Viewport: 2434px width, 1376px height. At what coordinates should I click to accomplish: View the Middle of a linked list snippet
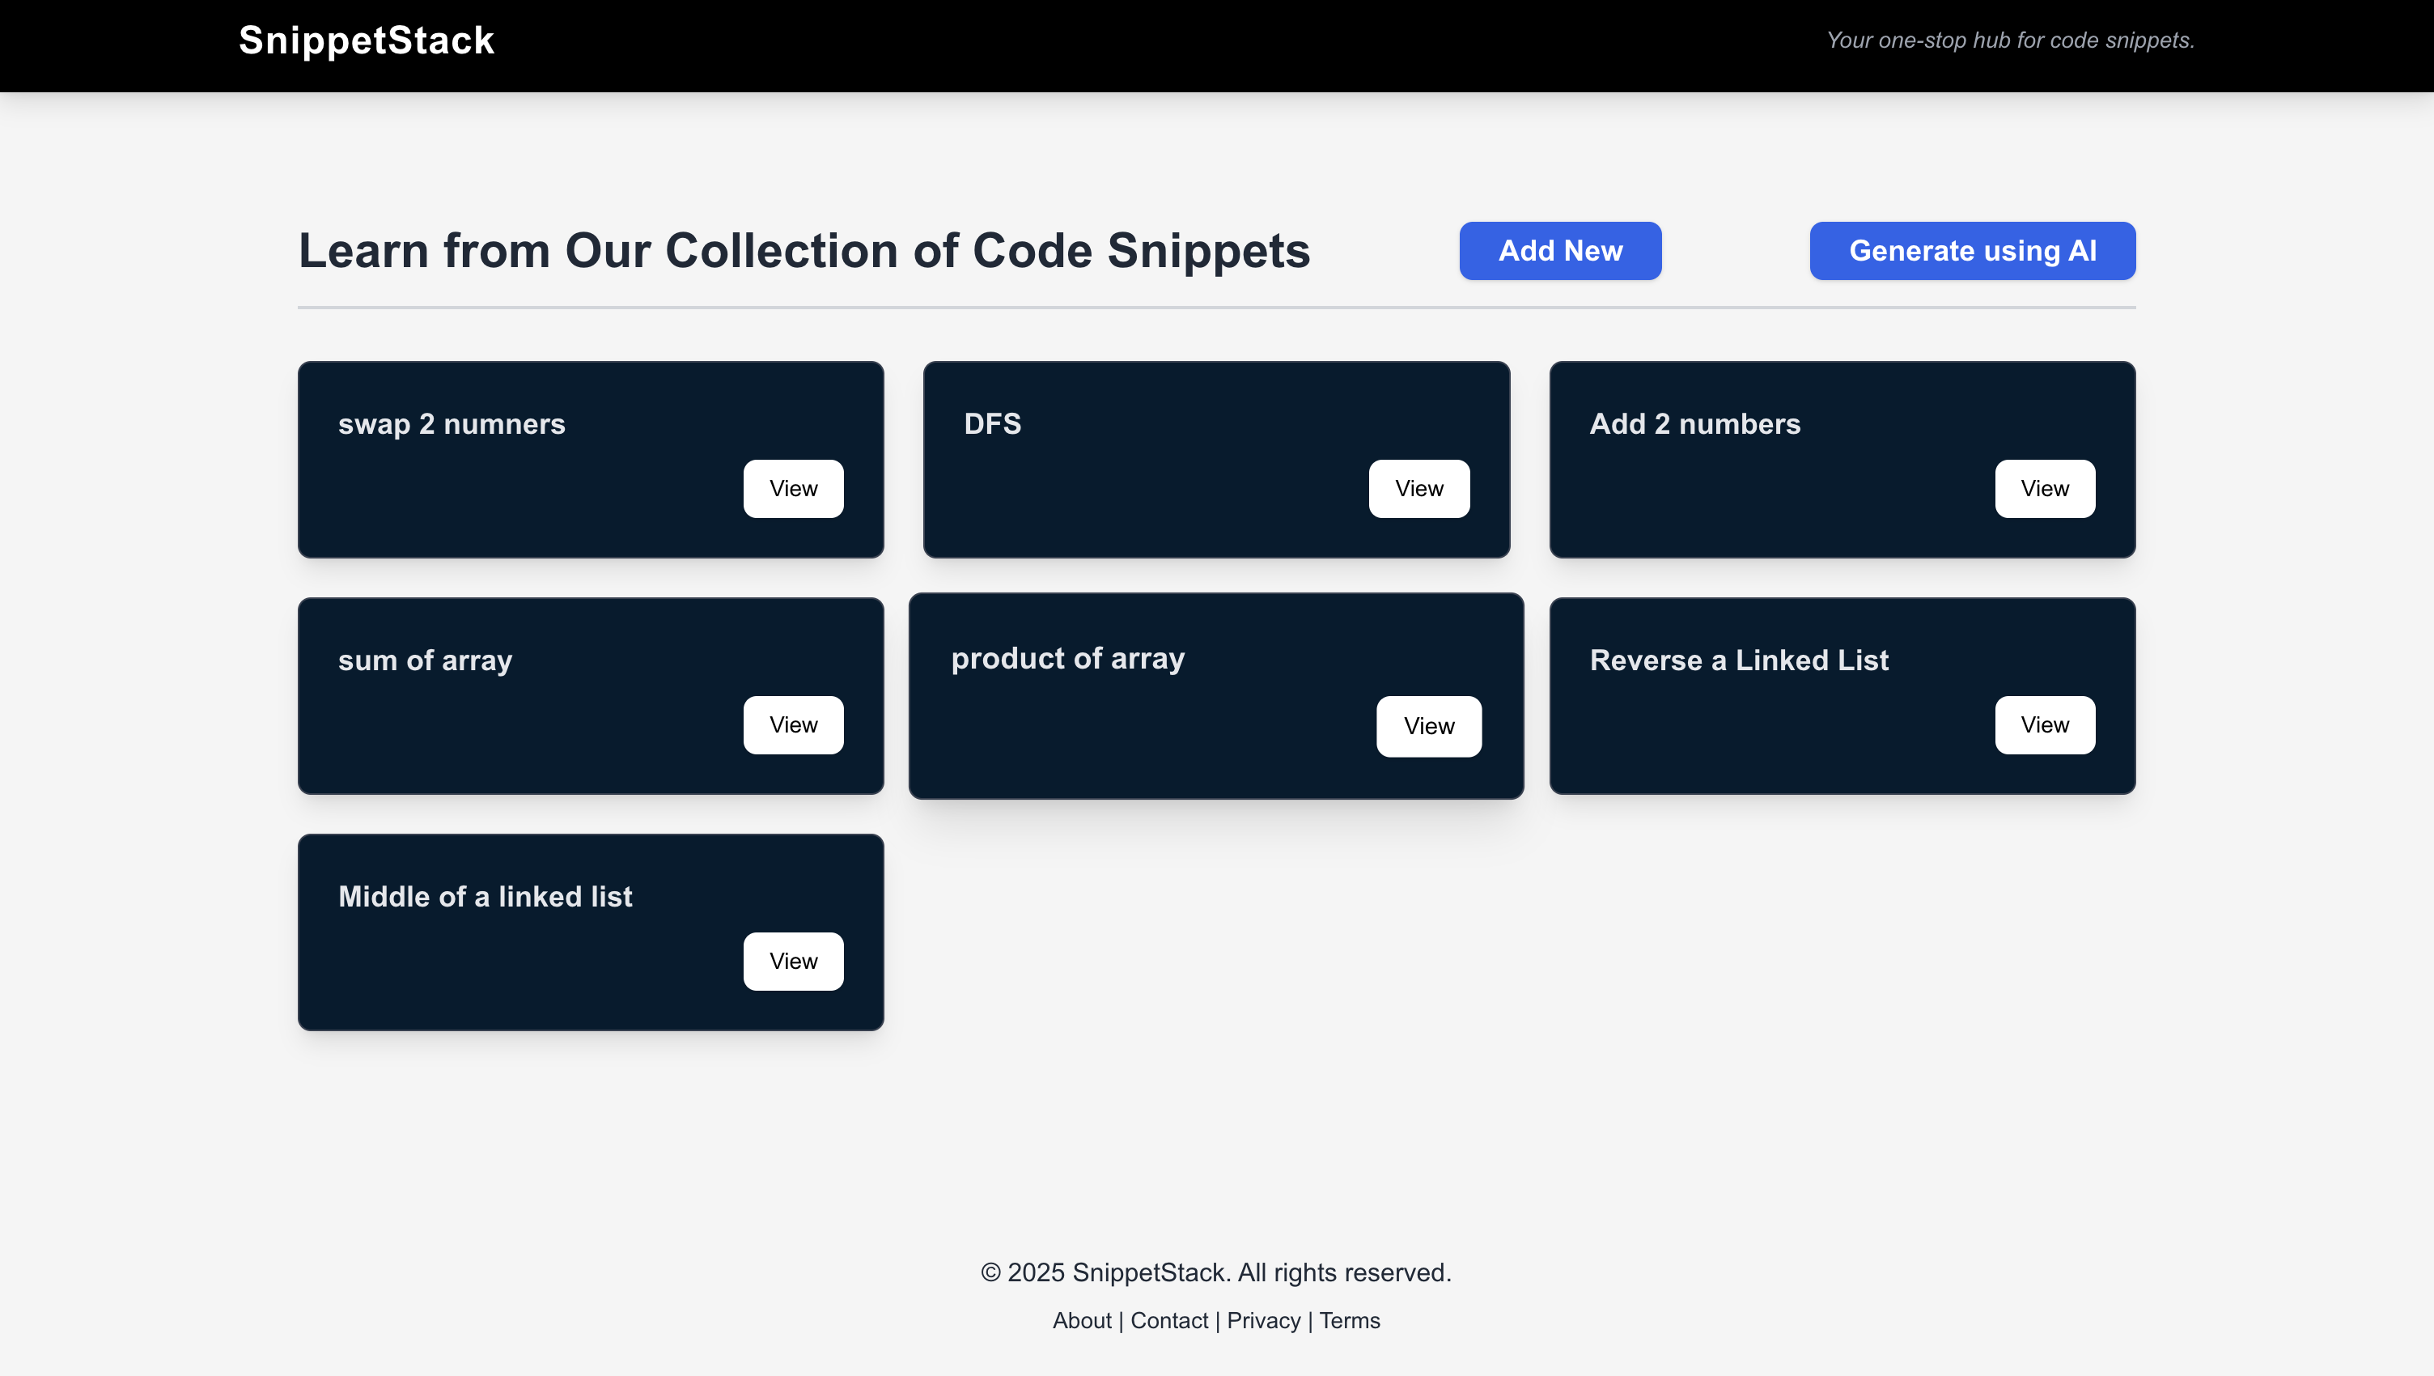[793, 961]
